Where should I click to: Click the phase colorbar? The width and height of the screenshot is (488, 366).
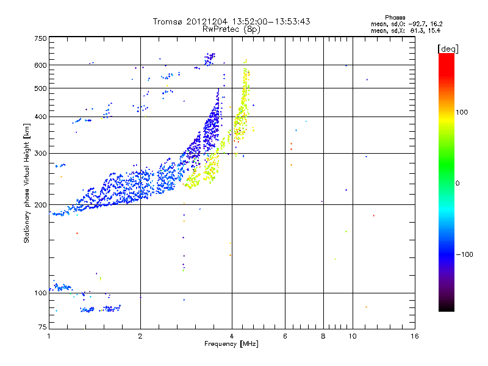pos(447,182)
